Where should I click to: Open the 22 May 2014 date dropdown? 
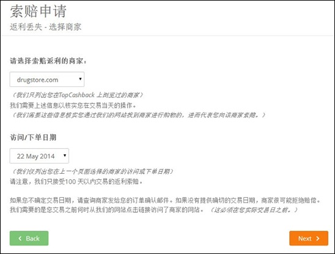pyautogui.click(x=39, y=156)
